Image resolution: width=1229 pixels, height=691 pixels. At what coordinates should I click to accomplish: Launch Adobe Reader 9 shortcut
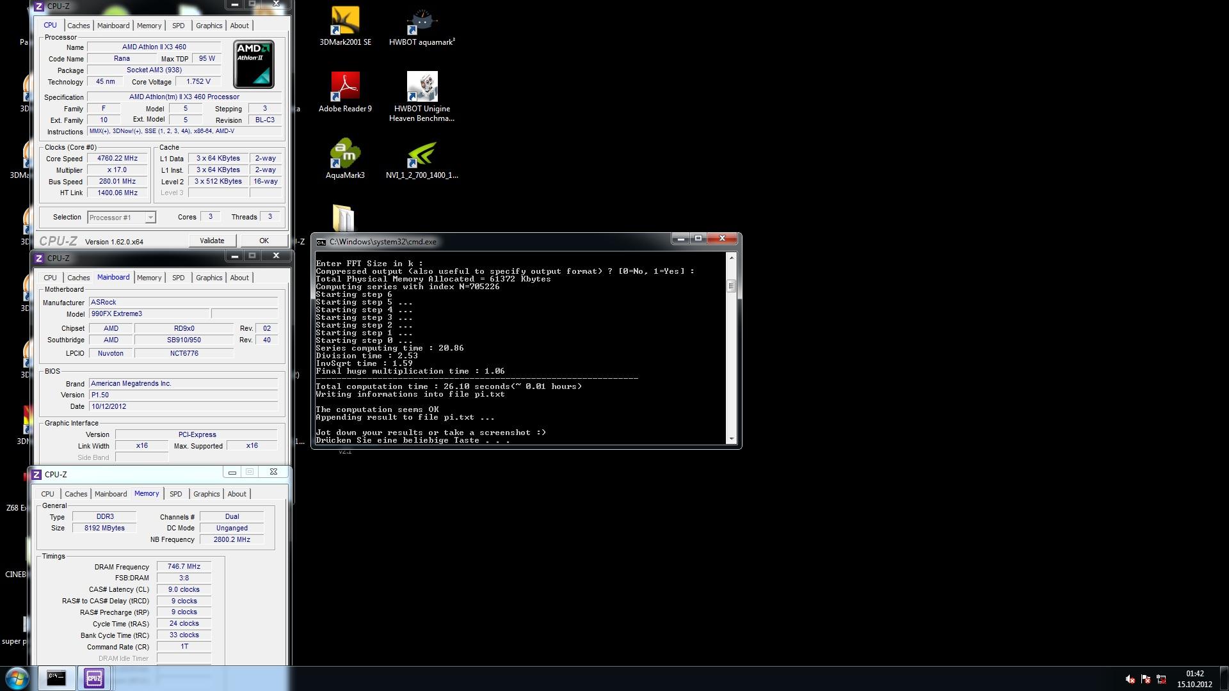tap(345, 92)
